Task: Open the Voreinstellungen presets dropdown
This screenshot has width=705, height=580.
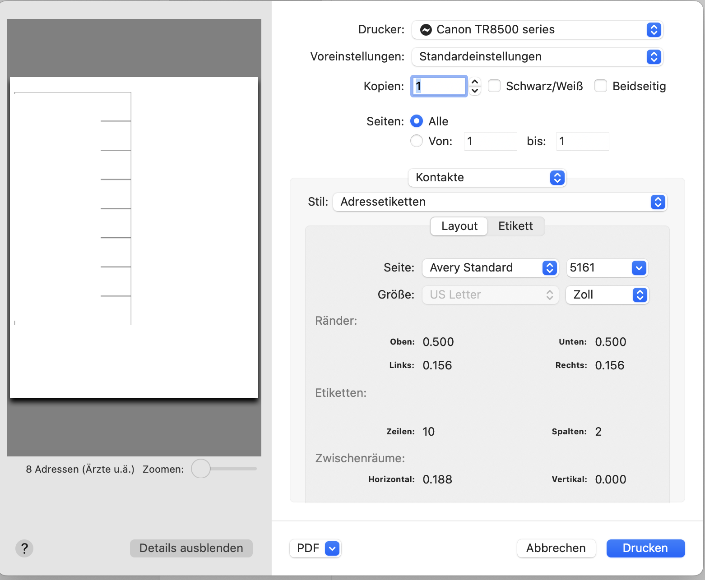Action: 537,57
